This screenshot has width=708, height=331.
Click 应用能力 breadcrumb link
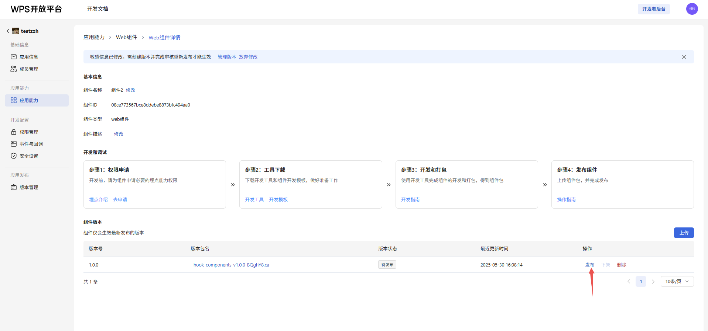(94, 37)
